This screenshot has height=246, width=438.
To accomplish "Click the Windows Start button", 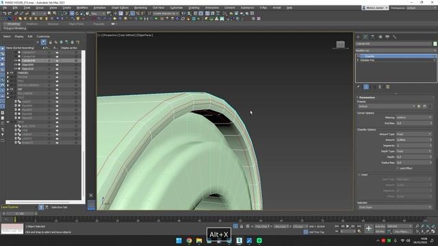I will (x=179, y=241).
